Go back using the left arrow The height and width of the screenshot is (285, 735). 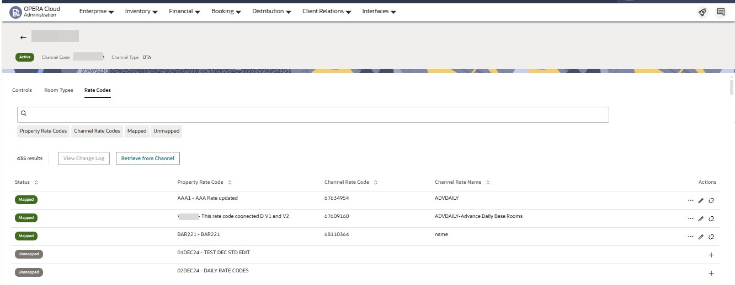(23, 37)
